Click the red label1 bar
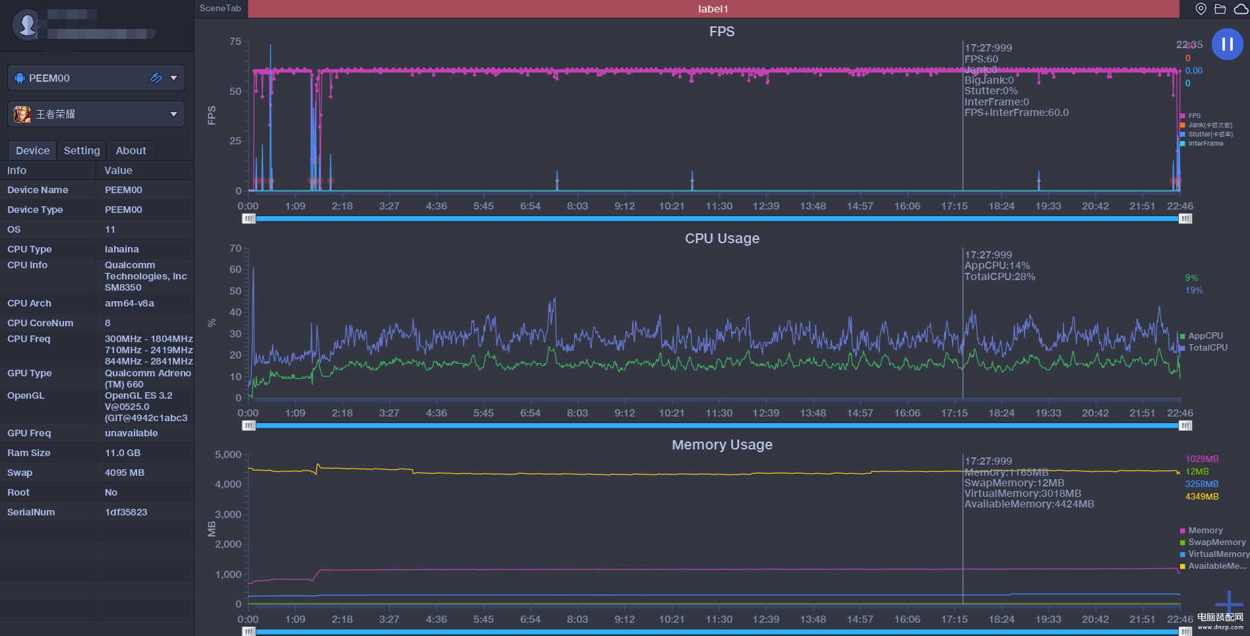 tap(713, 9)
